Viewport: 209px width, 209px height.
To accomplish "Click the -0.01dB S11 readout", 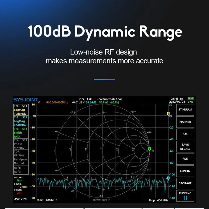I will (77, 102).
